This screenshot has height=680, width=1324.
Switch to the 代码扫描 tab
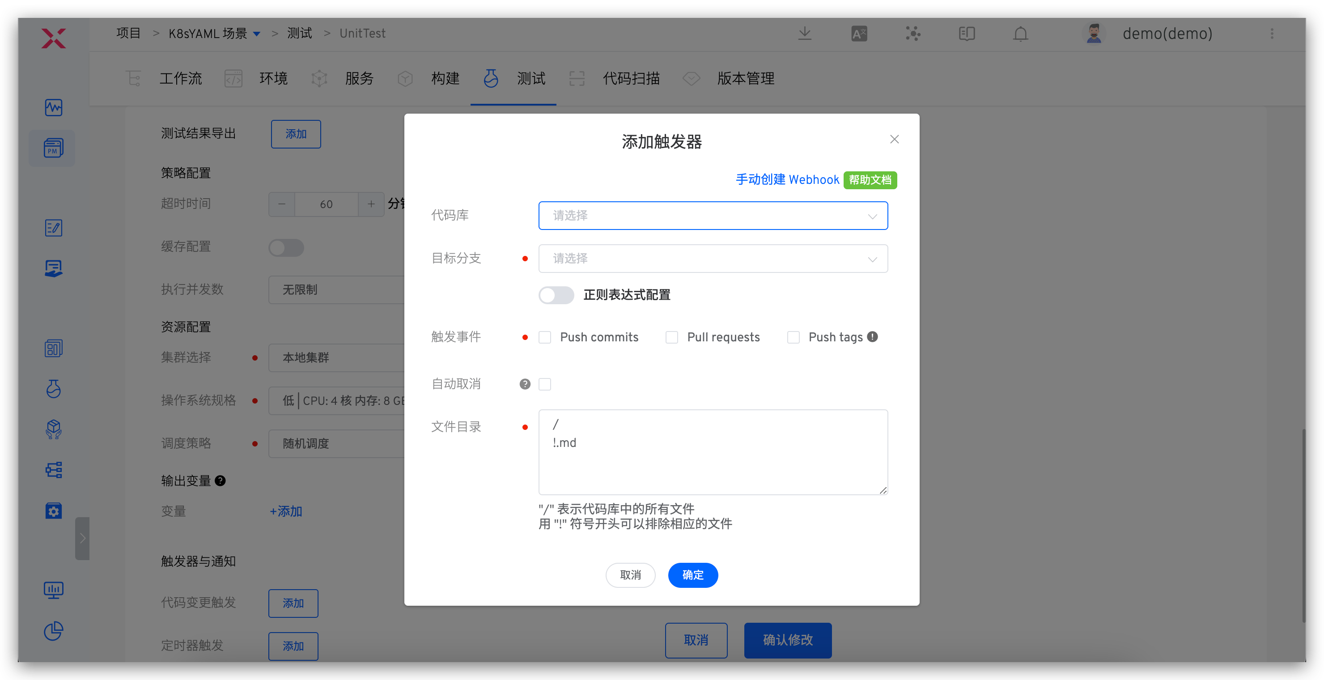(631, 78)
